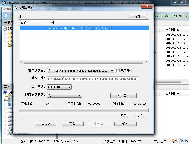Close the 写入硬盘映像 dialog
Viewport: 189px width, 144px height.
147,6
